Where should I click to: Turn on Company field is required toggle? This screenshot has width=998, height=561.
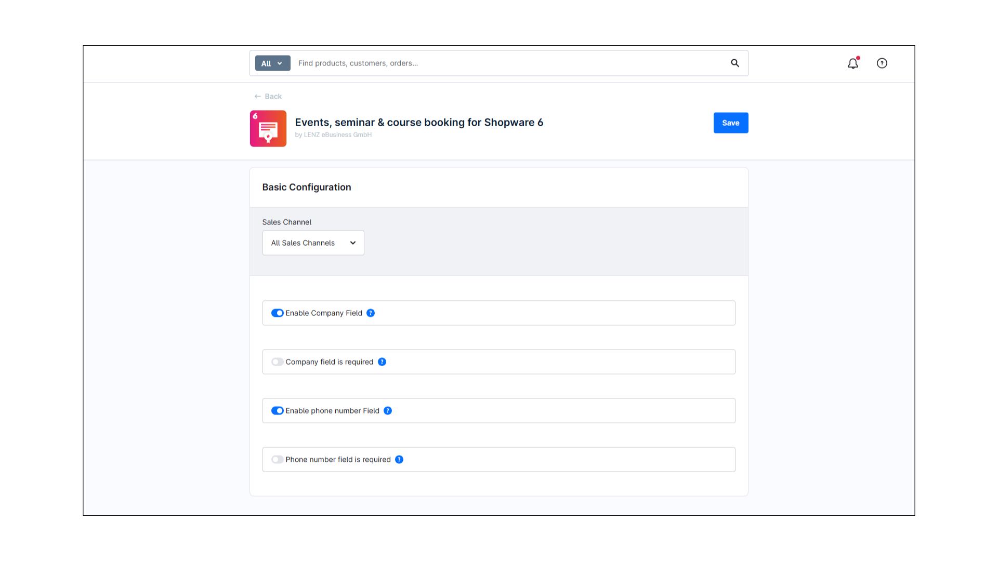278,362
